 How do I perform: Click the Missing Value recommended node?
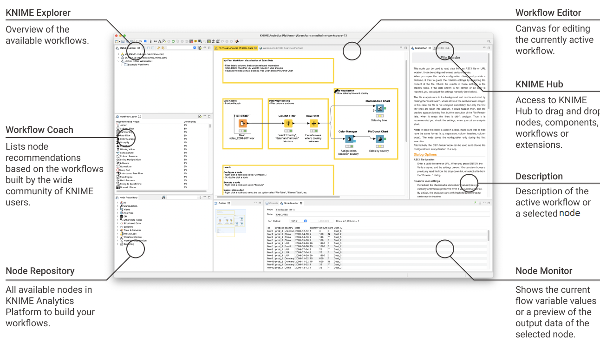pyautogui.click(x=127, y=149)
